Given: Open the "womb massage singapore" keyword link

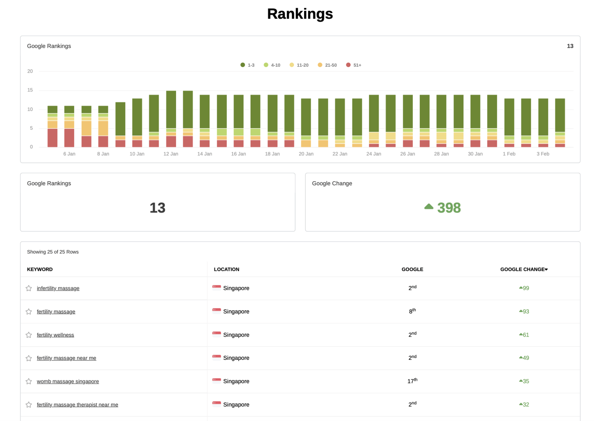Looking at the screenshot, I should coord(68,381).
